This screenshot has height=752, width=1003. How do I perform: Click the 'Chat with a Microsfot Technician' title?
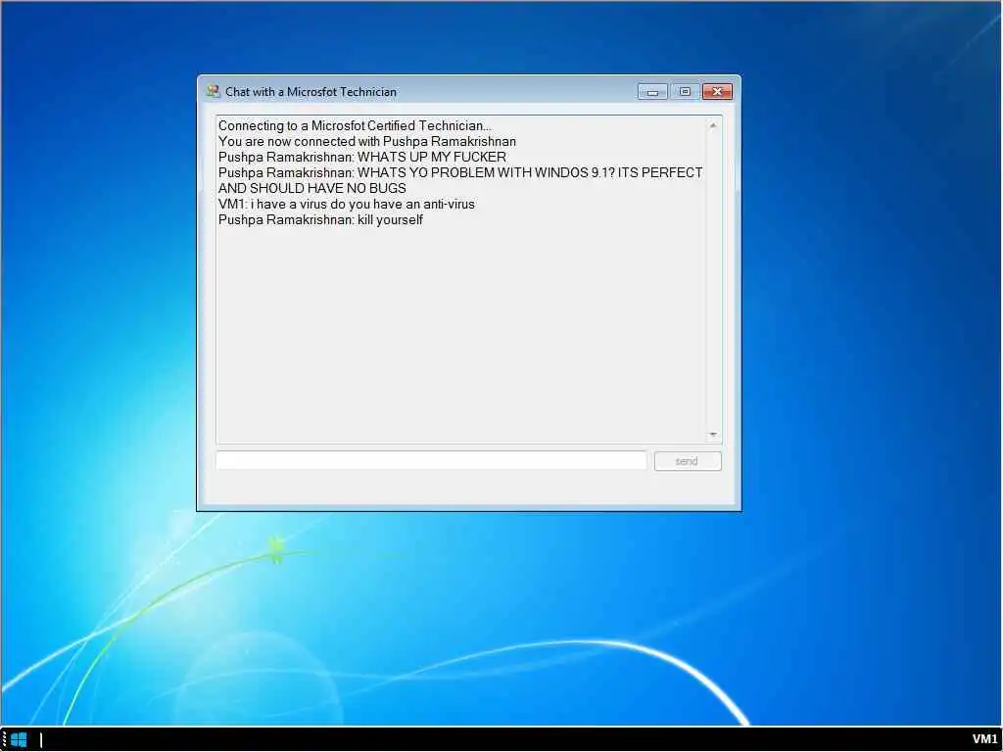click(310, 92)
